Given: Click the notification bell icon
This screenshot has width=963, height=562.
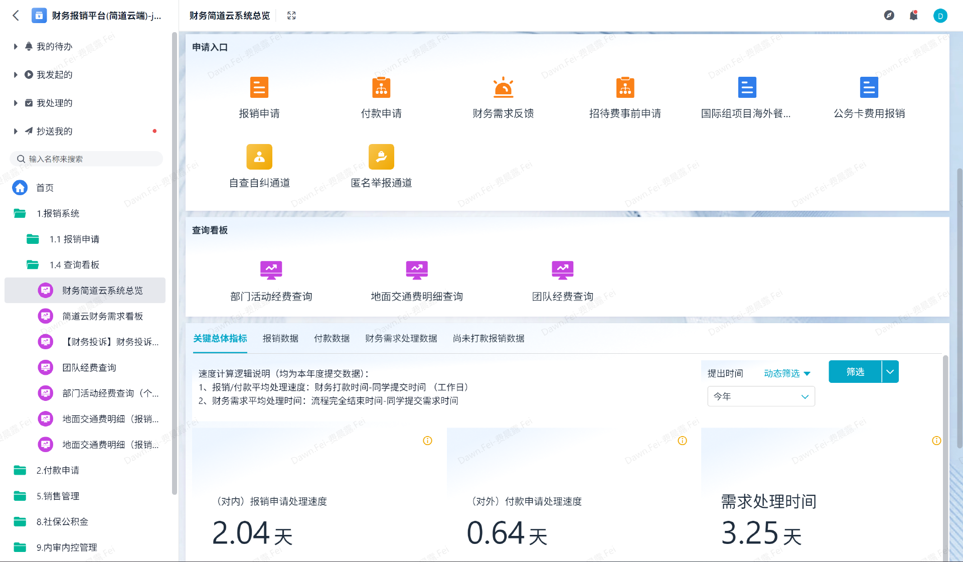Looking at the screenshot, I should pos(913,16).
